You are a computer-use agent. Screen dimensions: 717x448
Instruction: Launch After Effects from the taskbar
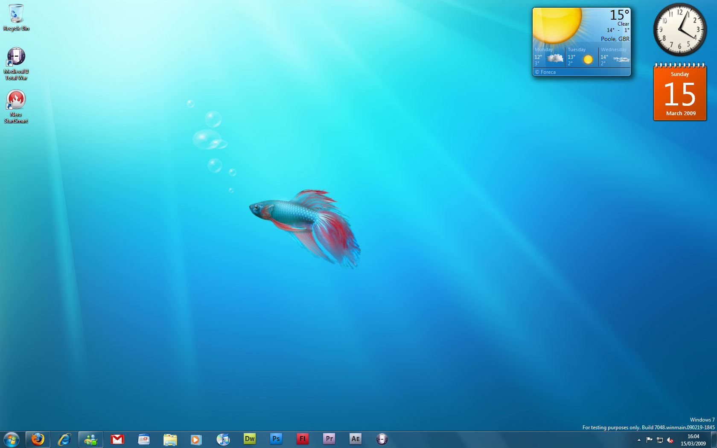356,439
